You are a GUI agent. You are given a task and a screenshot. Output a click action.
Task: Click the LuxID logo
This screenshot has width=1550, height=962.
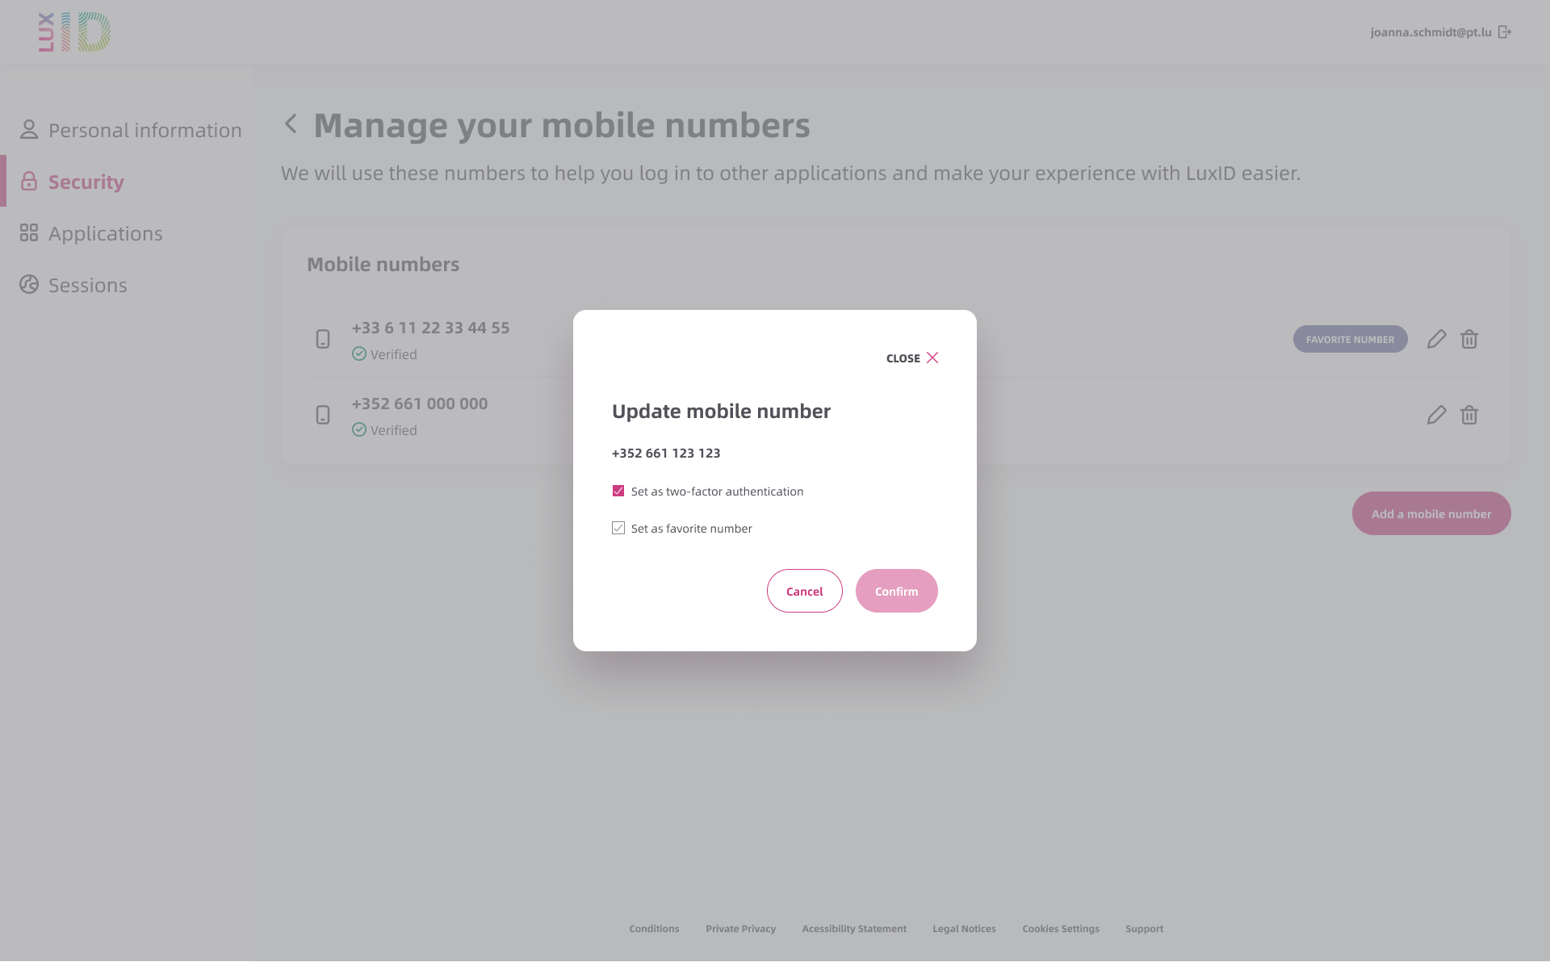pyautogui.click(x=74, y=32)
